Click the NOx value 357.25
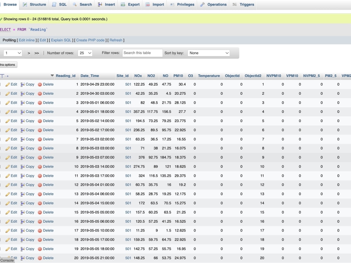This screenshot has width=351, height=263. click(x=139, y=112)
